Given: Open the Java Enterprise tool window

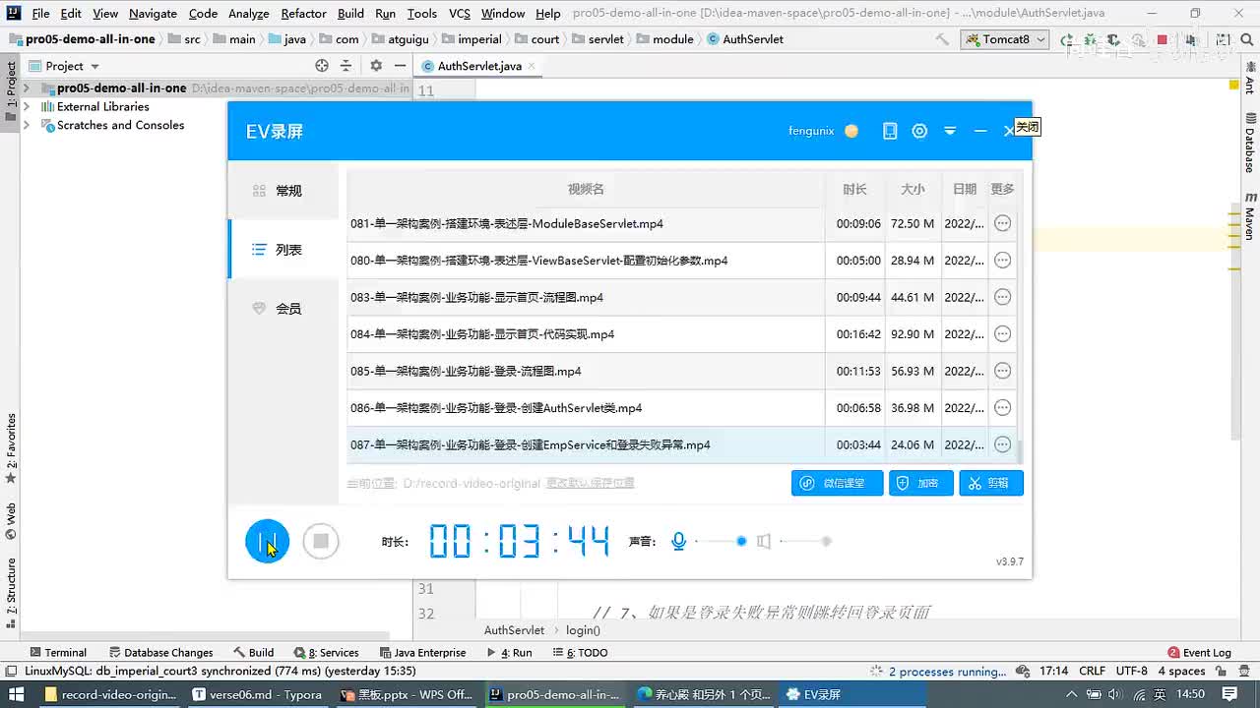Looking at the screenshot, I should 421,652.
